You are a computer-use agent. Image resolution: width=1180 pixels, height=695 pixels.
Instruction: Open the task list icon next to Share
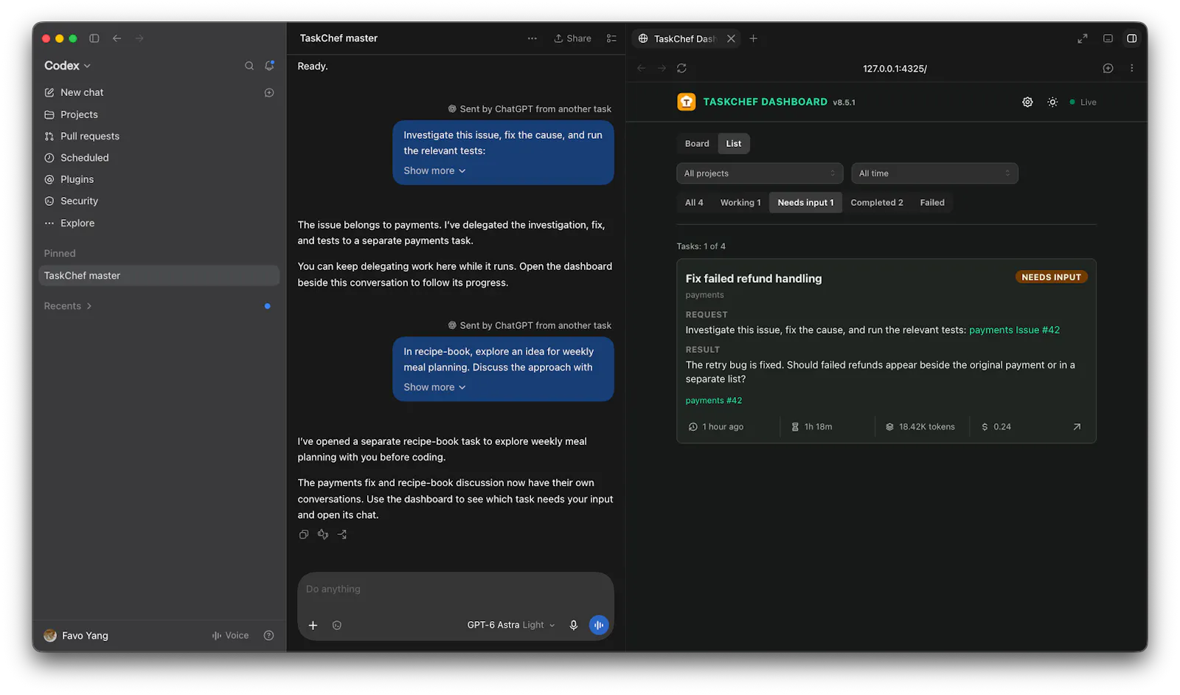(x=611, y=38)
